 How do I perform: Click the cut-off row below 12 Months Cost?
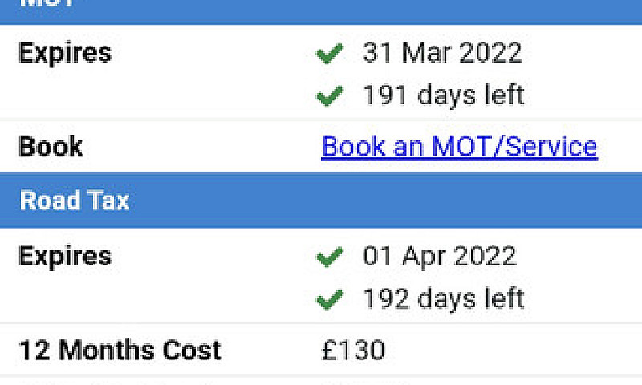(321, 381)
